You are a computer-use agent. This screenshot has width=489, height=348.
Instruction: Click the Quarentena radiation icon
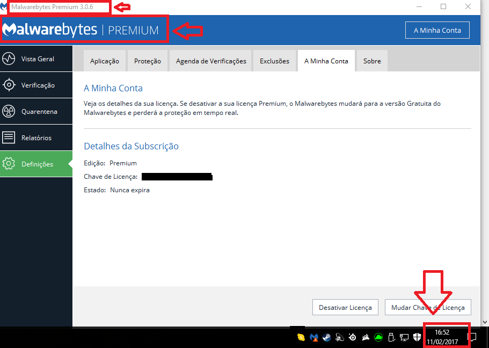pyautogui.click(x=9, y=111)
